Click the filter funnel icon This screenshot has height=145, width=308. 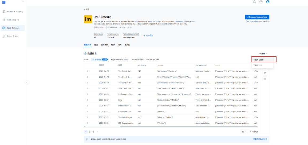click(x=265, y=73)
